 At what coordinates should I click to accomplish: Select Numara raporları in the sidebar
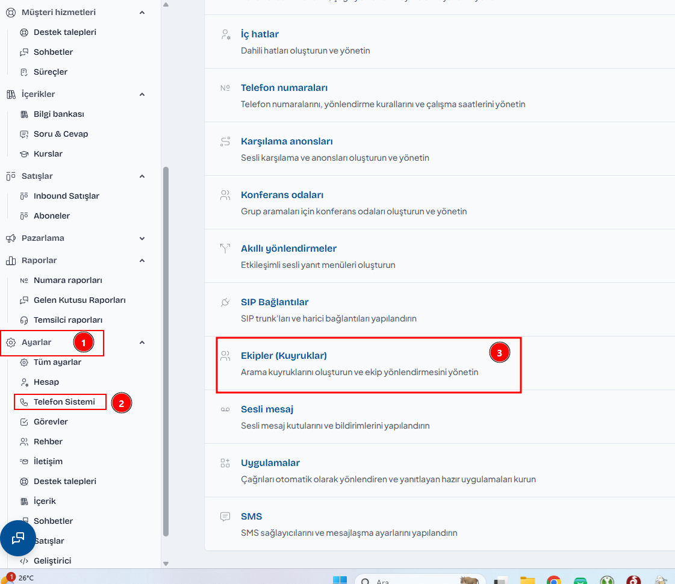click(67, 281)
